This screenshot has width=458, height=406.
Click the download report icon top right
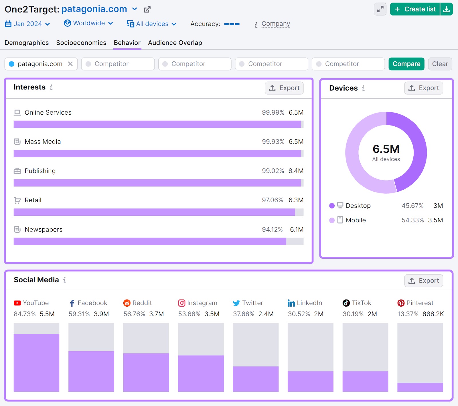(447, 9)
